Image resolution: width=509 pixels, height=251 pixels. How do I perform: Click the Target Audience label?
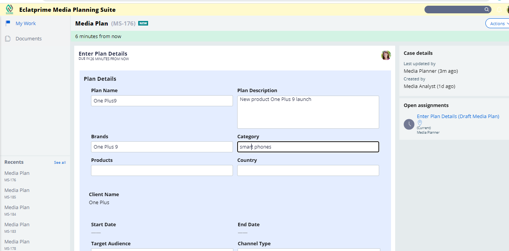111,243
